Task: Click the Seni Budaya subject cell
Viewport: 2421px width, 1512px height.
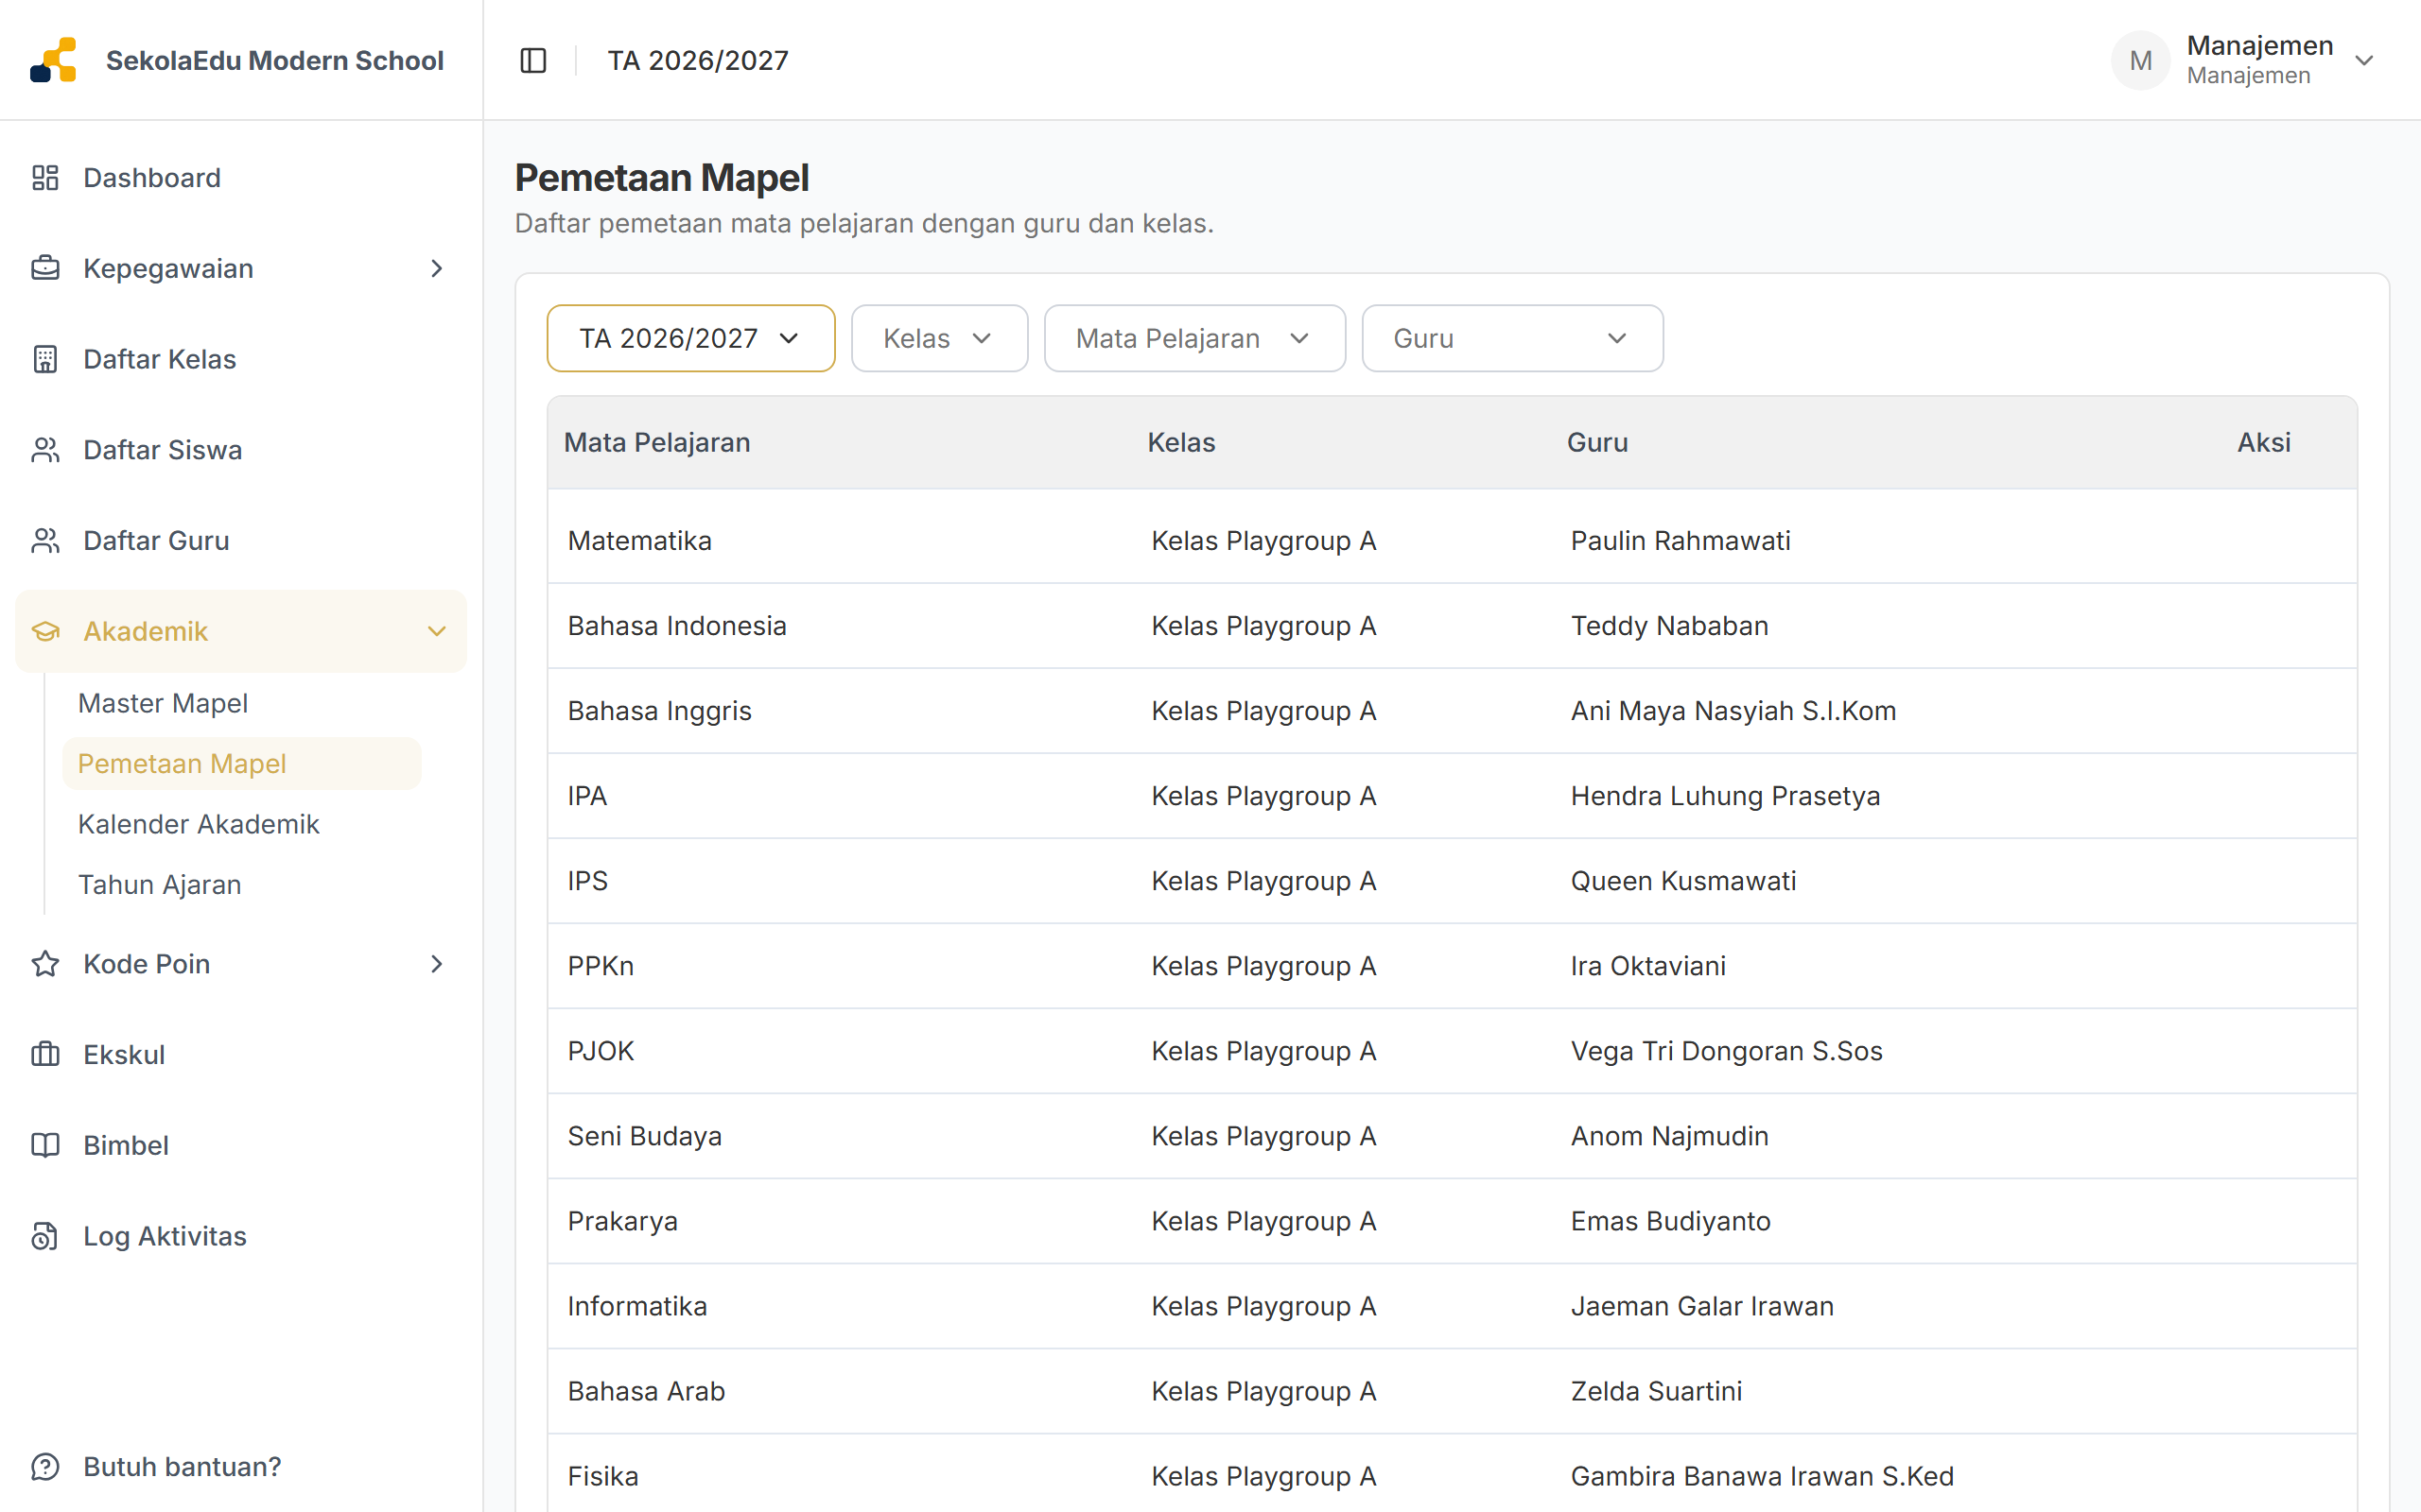Action: coord(645,1136)
